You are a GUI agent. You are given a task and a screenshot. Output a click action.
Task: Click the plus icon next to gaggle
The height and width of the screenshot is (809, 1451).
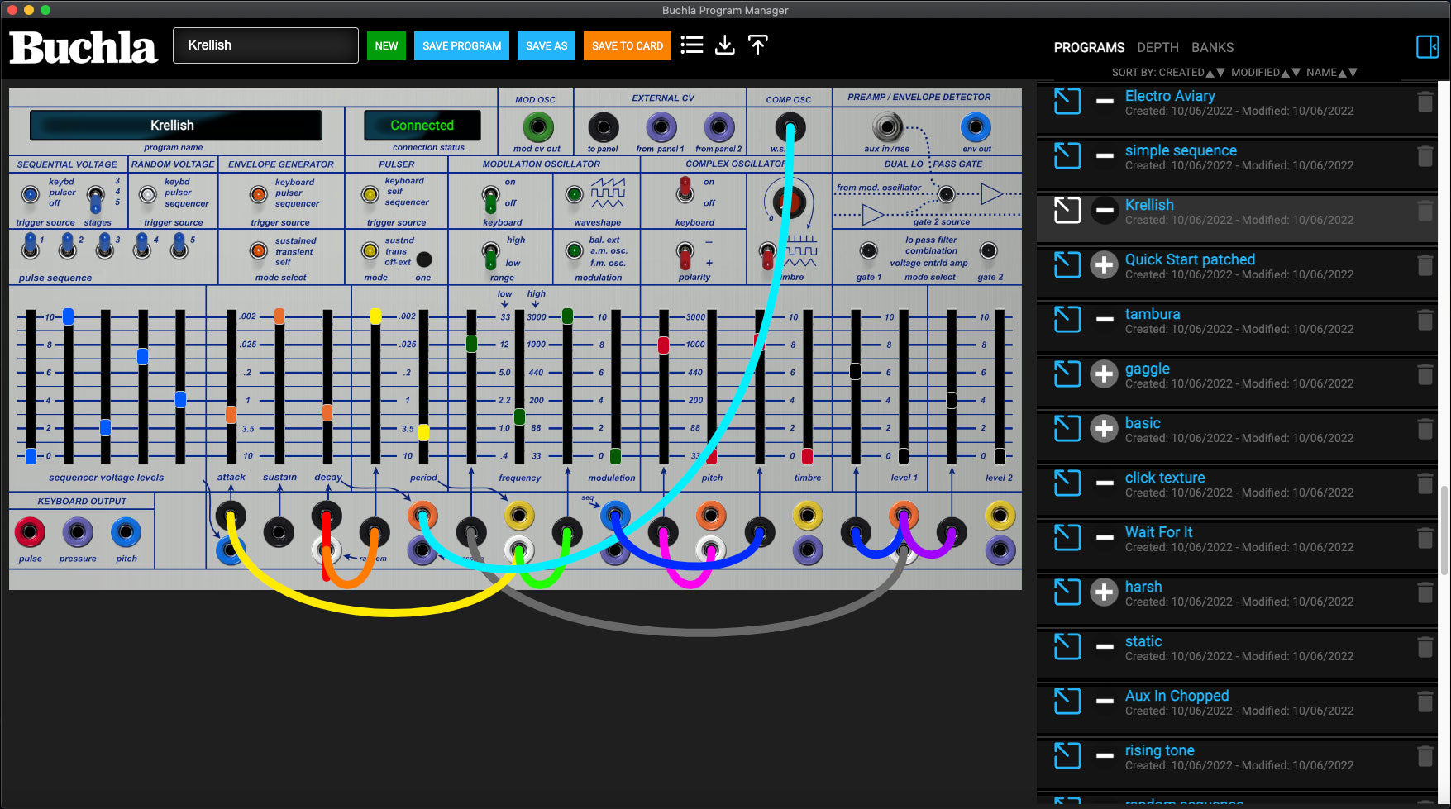click(x=1104, y=374)
